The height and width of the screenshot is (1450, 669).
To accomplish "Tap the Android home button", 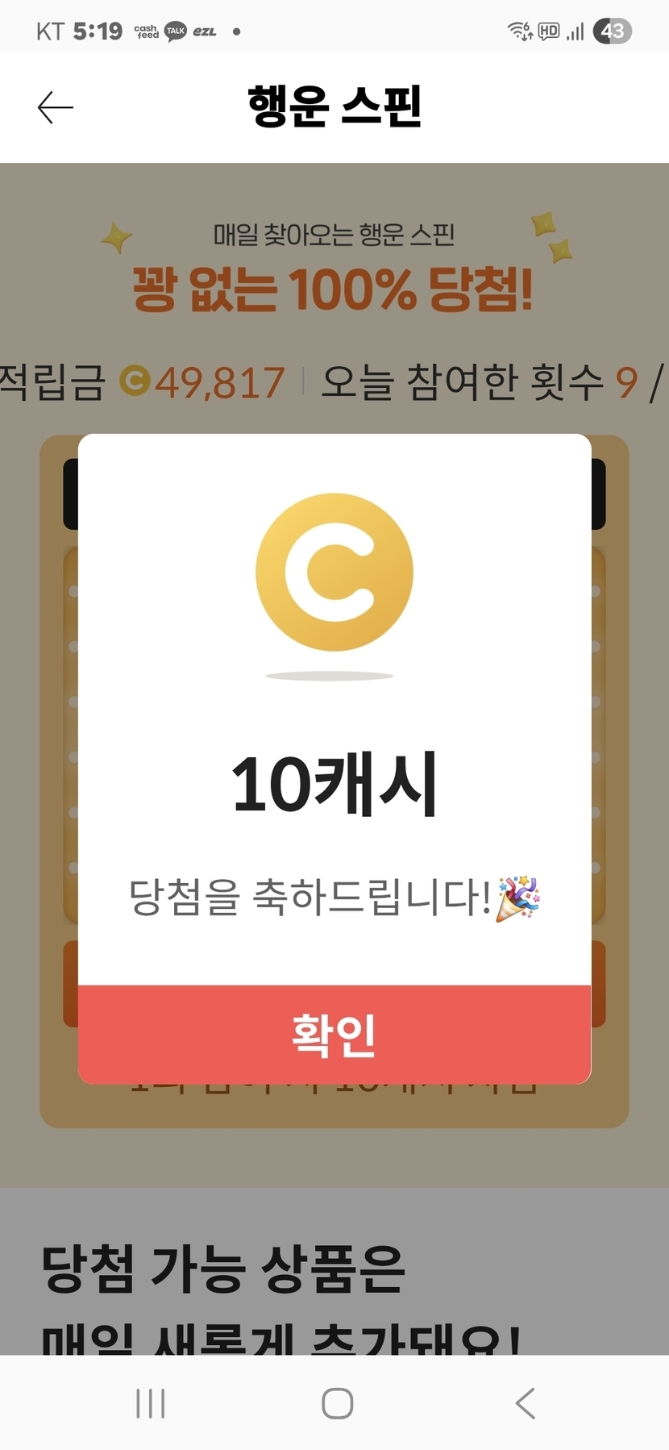I will [337, 1403].
